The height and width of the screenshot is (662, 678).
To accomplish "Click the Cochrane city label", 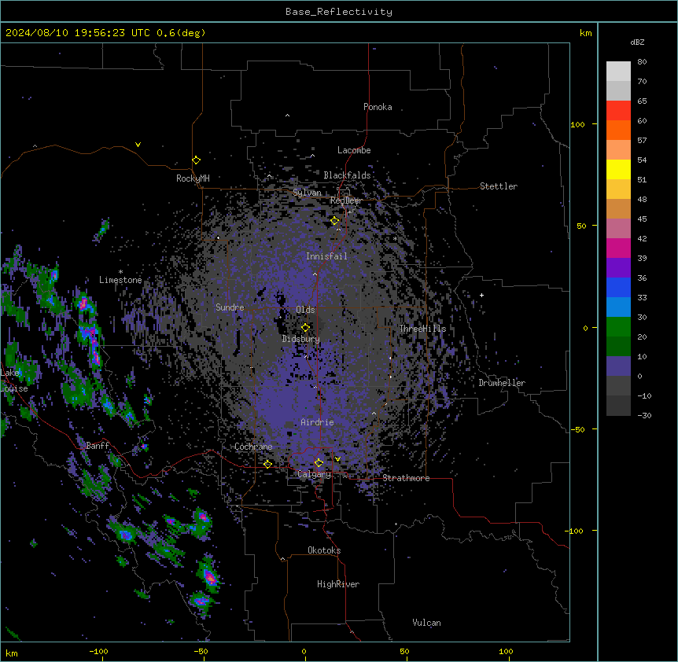I will coord(253,447).
